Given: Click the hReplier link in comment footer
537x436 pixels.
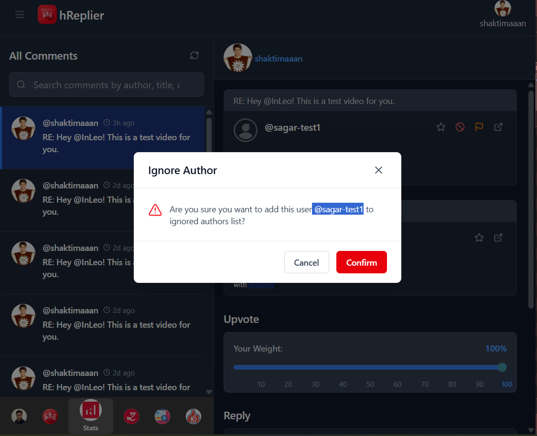Looking at the screenshot, I should (262, 285).
